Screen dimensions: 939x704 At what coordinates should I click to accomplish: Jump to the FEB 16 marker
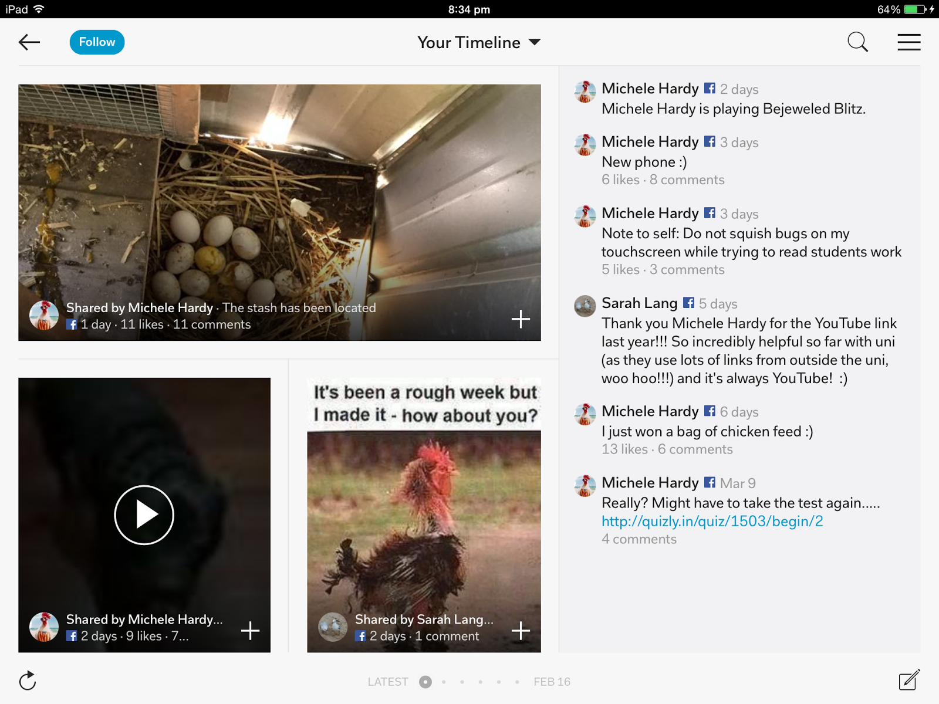(x=552, y=682)
